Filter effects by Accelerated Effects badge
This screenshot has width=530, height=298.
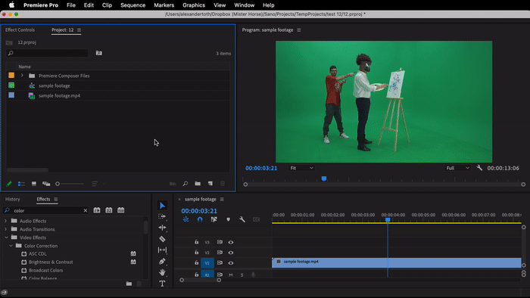[x=97, y=210]
